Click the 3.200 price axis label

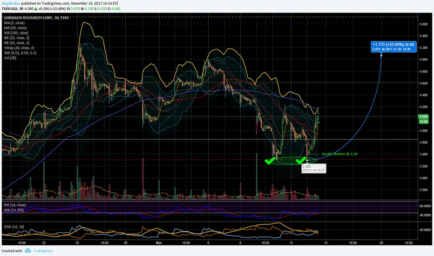(x=423, y=166)
